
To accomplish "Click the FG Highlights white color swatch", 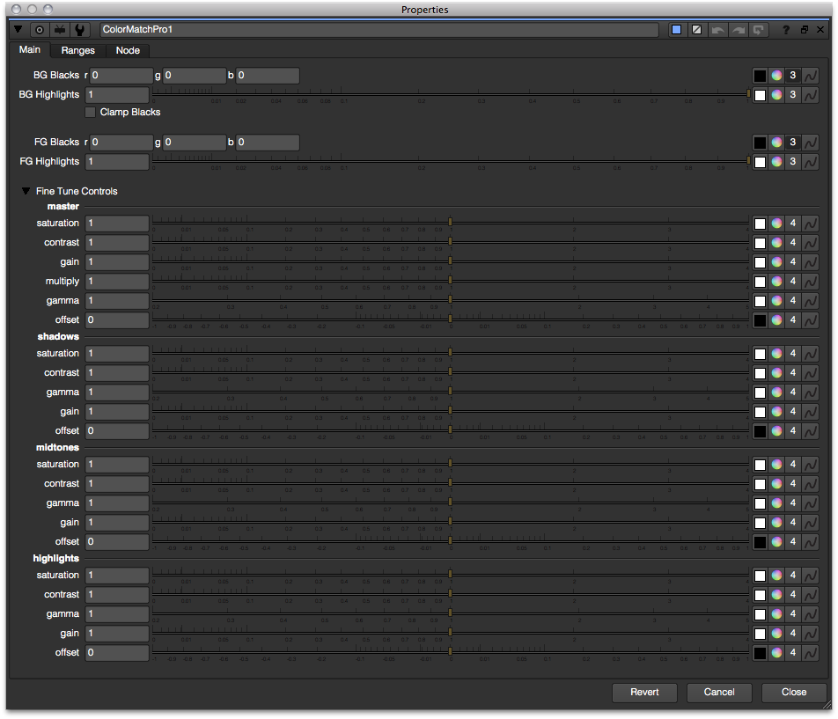I will [x=760, y=162].
